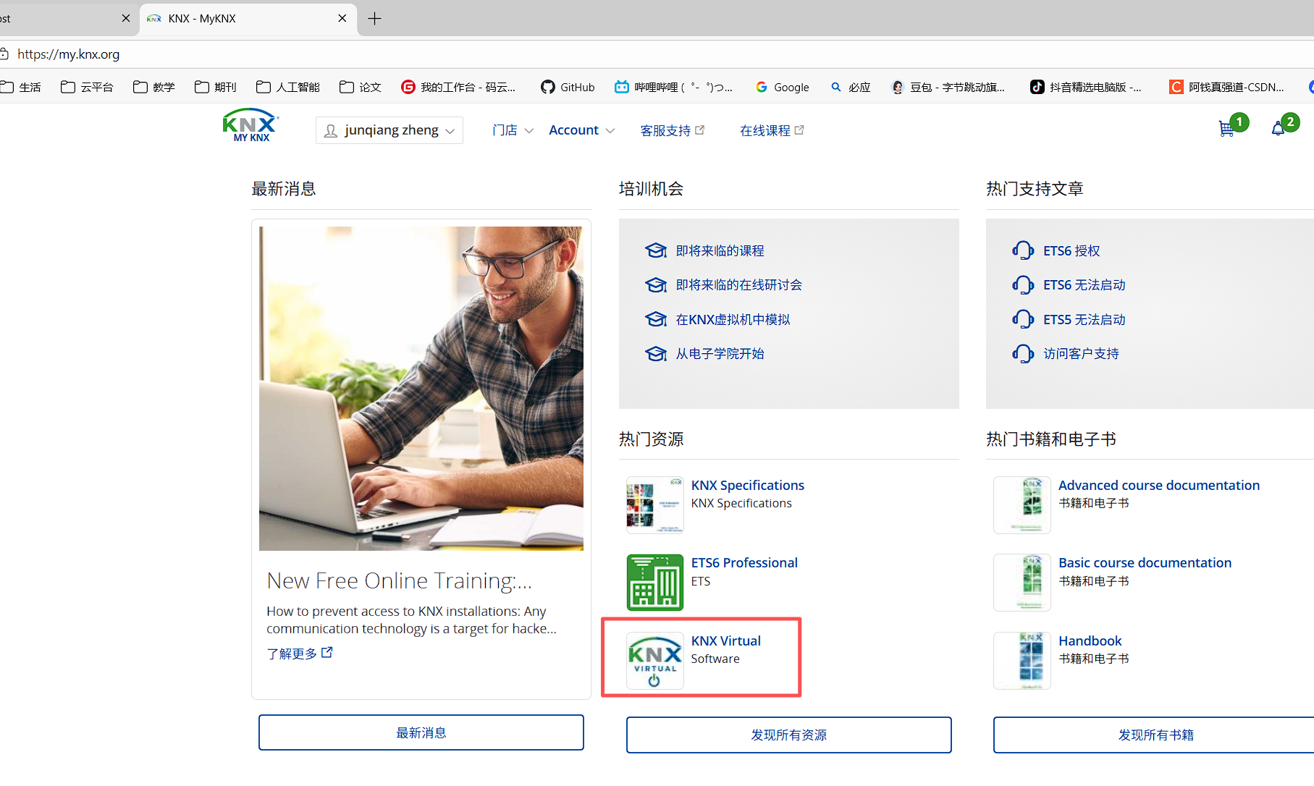This screenshot has height=786, width=1314.
Task: Open the KNX Virtual software link
Action: (x=725, y=641)
